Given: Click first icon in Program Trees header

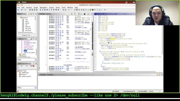Looking at the screenshot, I should click(x=29, y=14).
